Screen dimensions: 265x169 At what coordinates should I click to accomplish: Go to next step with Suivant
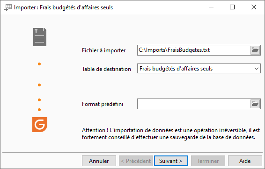[171, 161]
